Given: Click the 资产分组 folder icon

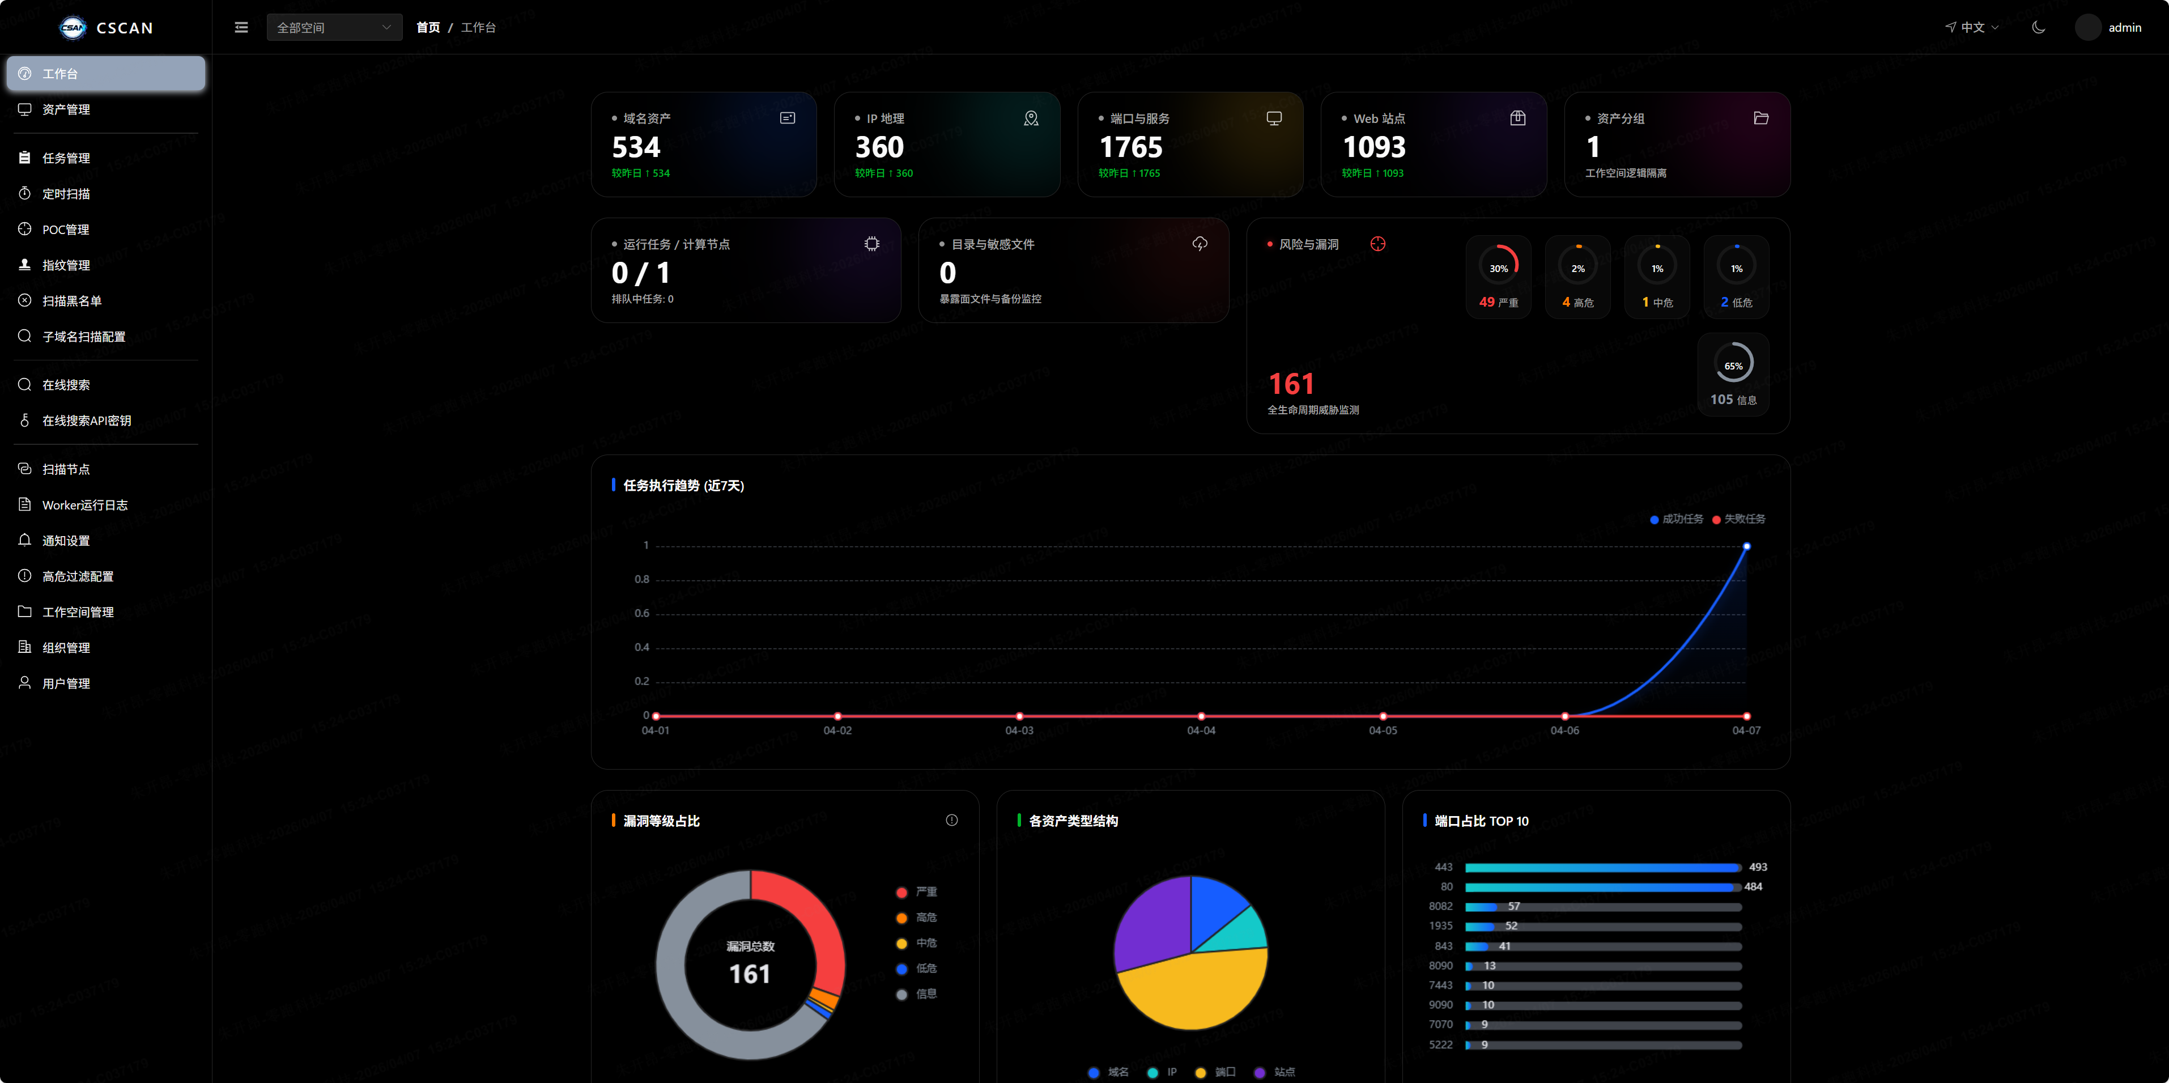Looking at the screenshot, I should [1760, 119].
